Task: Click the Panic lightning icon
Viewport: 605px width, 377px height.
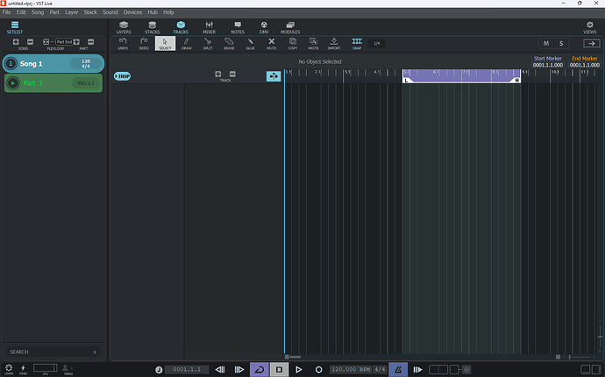Action: [23, 369]
